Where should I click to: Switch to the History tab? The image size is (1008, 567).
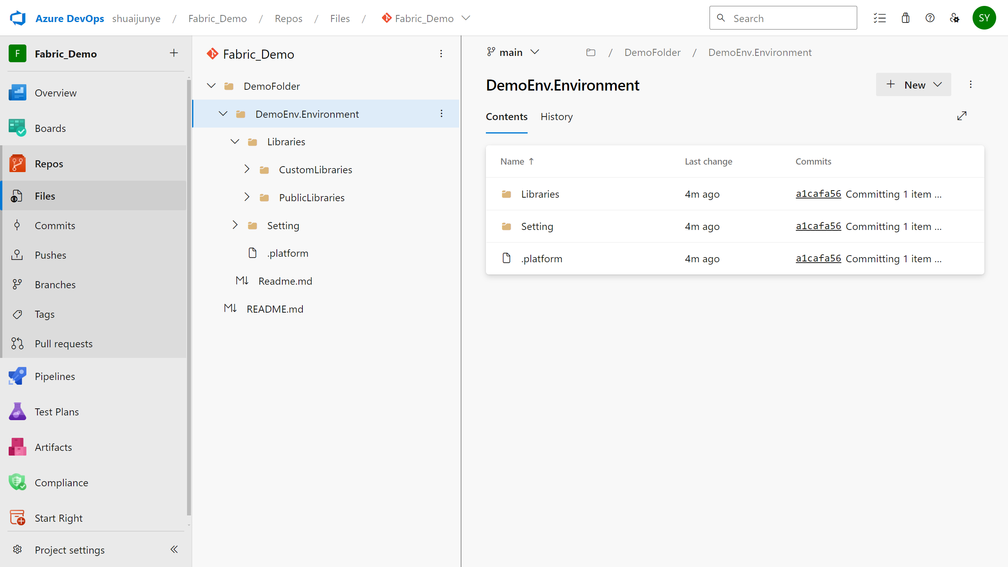[x=556, y=116]
